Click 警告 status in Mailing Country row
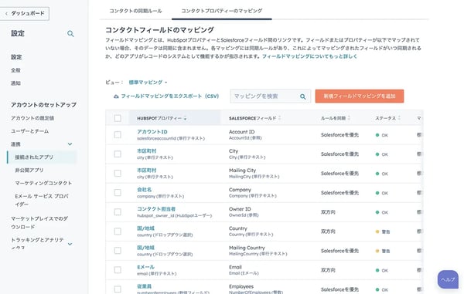This screenshot has height=294, width=464. tap(383, 252)
